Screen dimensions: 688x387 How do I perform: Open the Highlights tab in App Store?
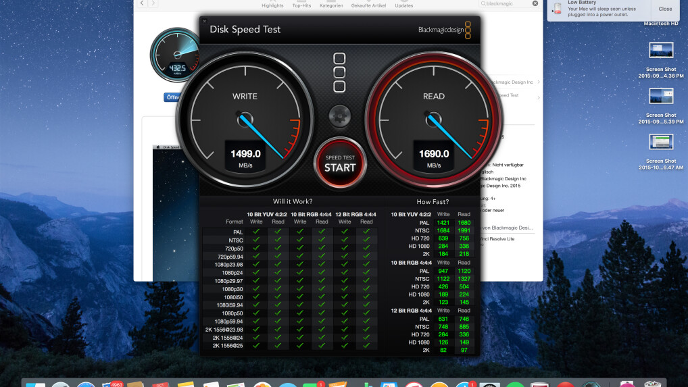tap(272, 5)
